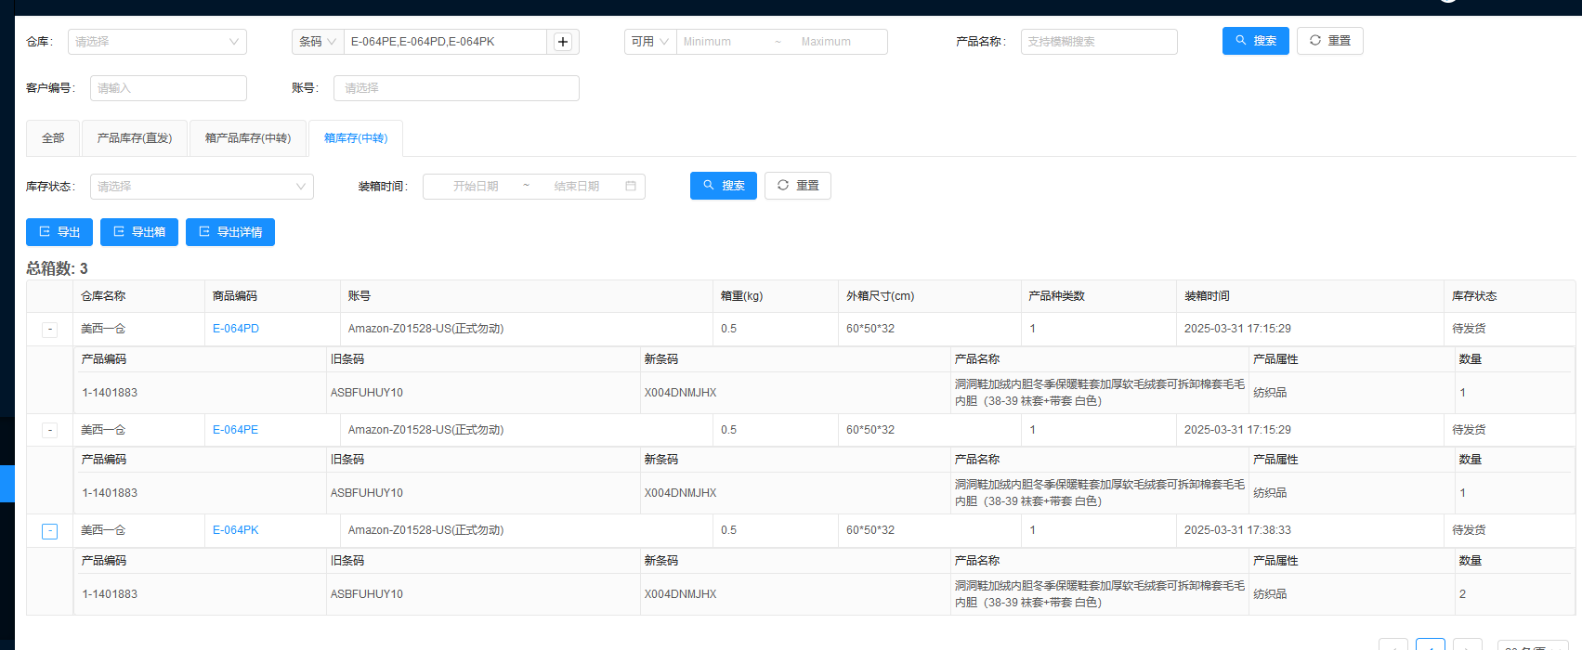Open the 账号 select dropdown
This screenshot has height=650, width=1582.
[x=456, y=88]
